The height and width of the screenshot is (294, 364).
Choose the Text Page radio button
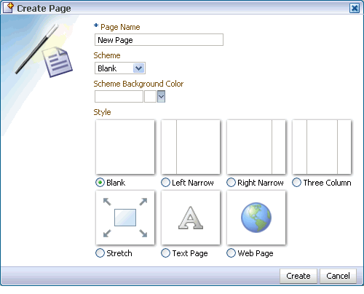(165, 253)
